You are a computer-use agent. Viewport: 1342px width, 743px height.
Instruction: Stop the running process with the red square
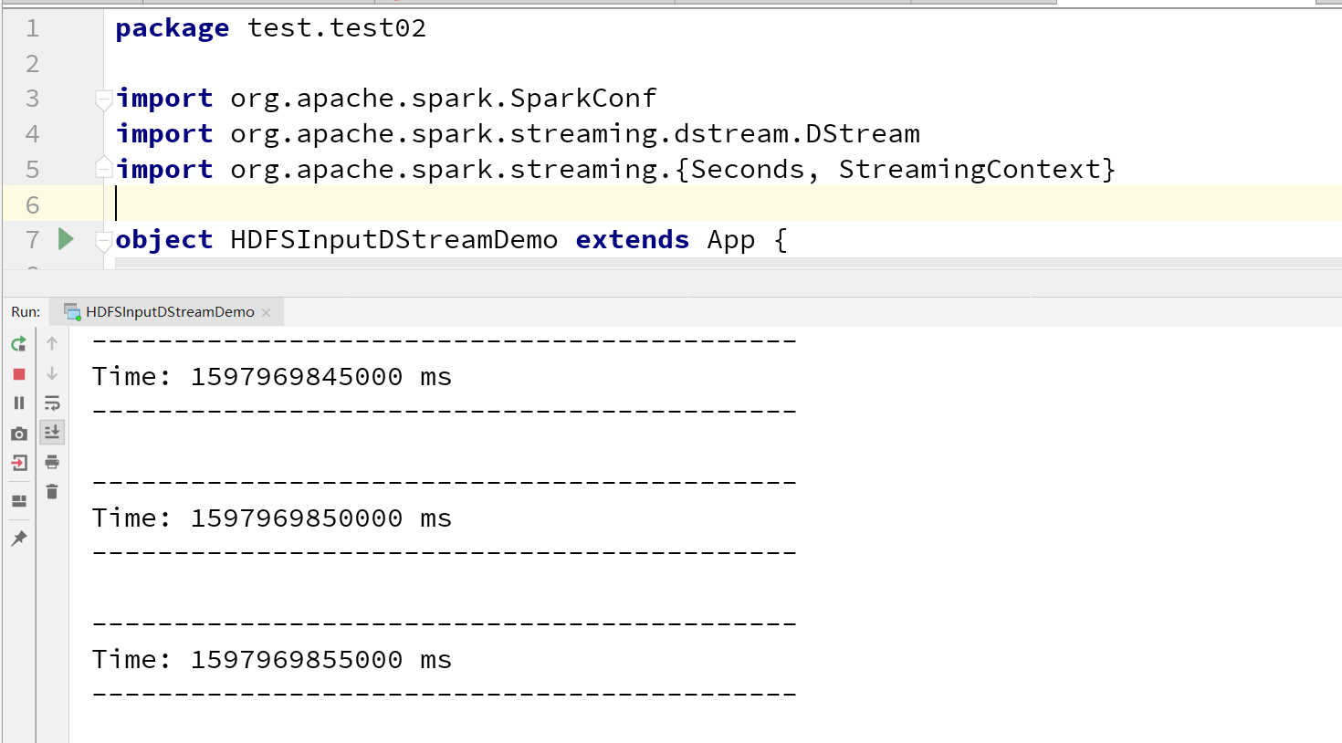point(18,374)
